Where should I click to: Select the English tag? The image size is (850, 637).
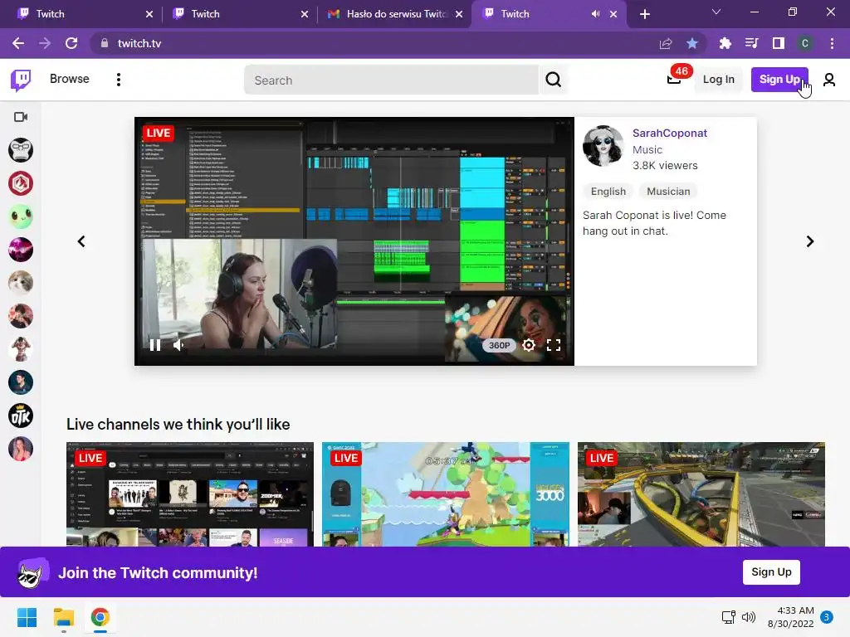pyautogui.click(x=608, y=192)
